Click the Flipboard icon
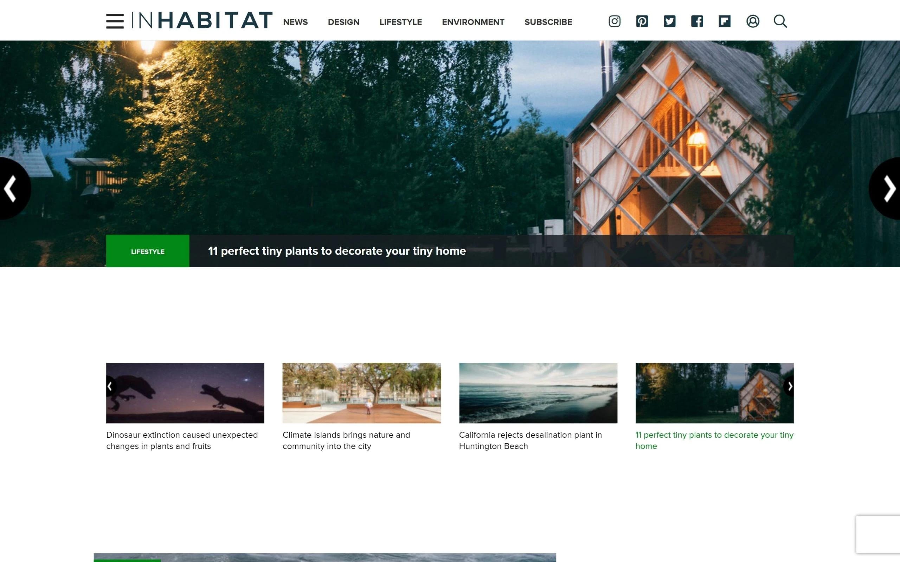The height and width of the screenshot is (562, 900). pyautogui.click(x=725, y=21)
